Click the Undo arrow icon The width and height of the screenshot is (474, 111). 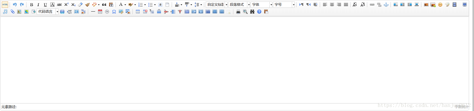(15, 5)
